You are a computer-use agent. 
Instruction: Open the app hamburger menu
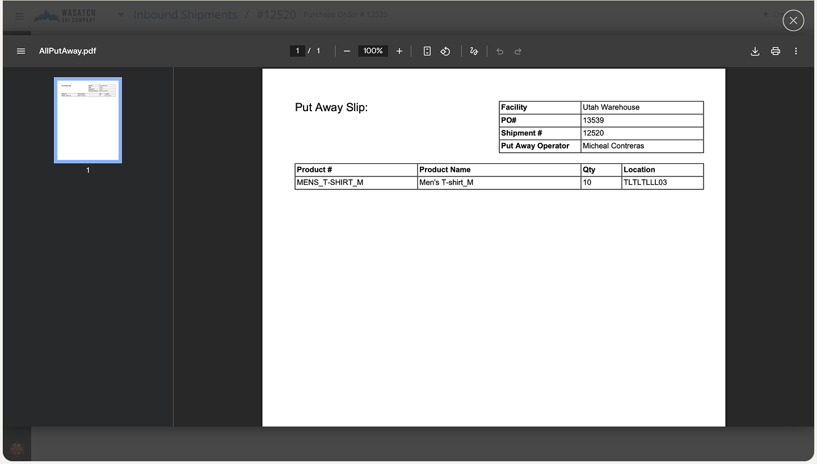tap(19, 16)
